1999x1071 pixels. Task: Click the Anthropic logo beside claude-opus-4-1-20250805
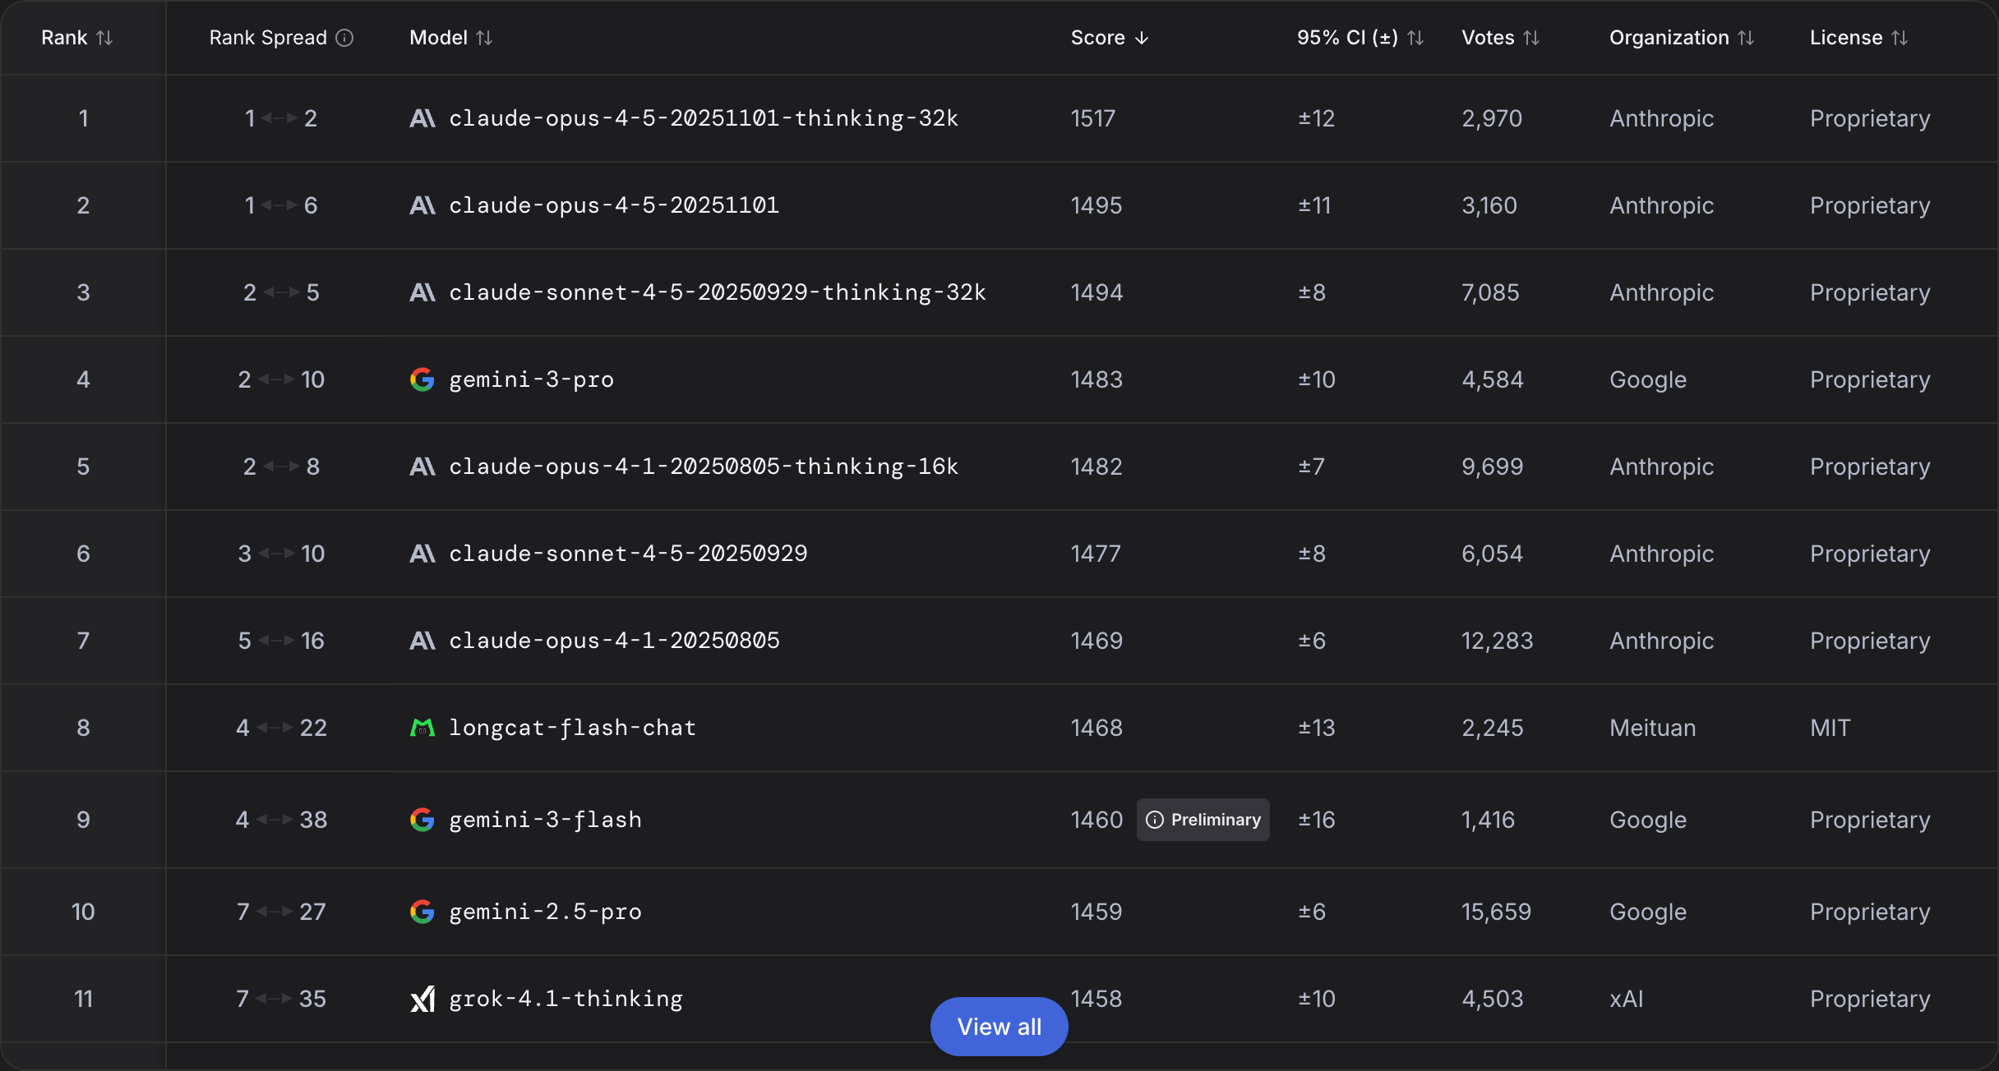(x=422, y=641)
